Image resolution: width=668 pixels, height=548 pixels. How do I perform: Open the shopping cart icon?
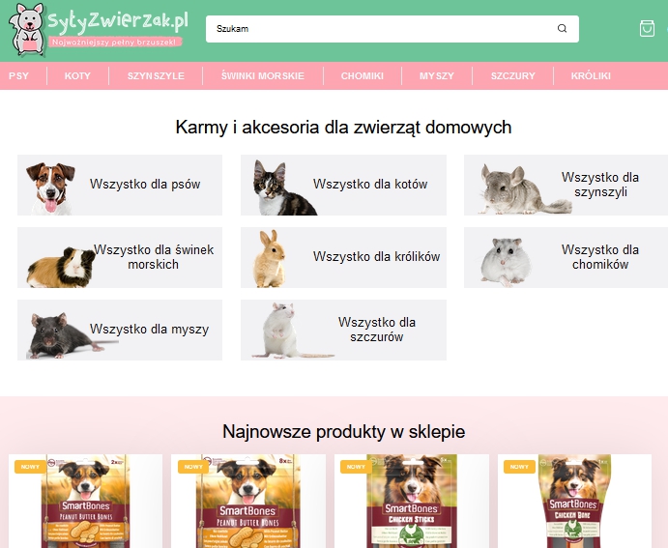click(647, 29)
